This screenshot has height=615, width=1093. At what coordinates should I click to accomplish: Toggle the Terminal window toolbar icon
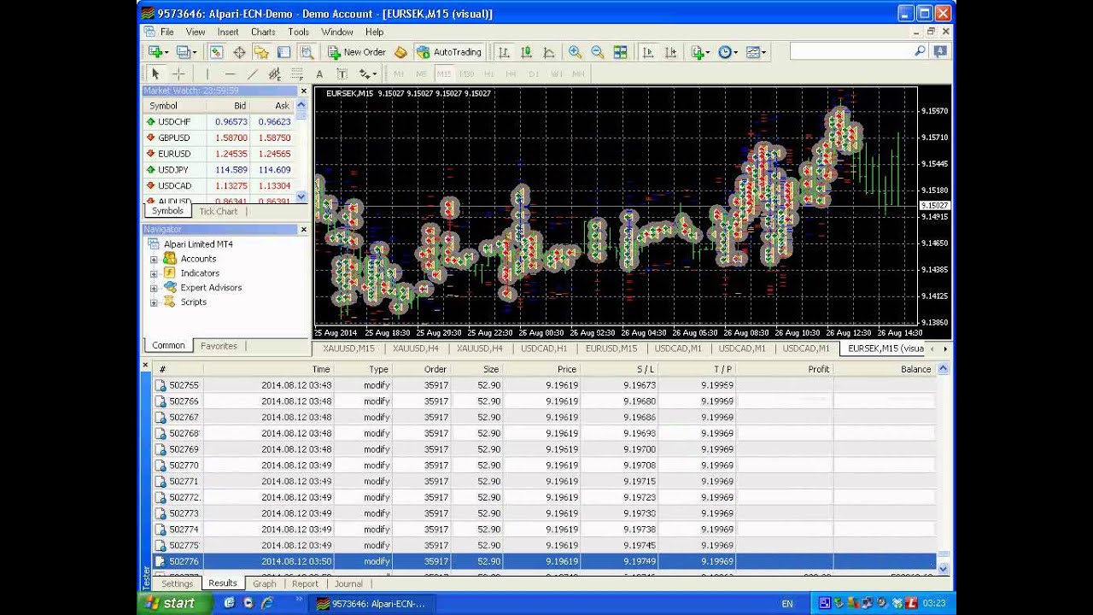[283, 52]
